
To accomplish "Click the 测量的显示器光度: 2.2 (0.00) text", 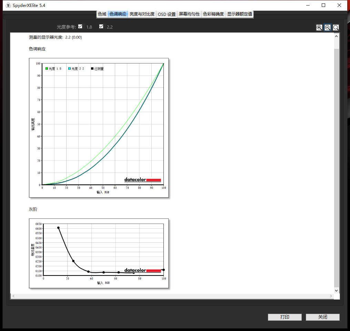I will click(56, 37).
